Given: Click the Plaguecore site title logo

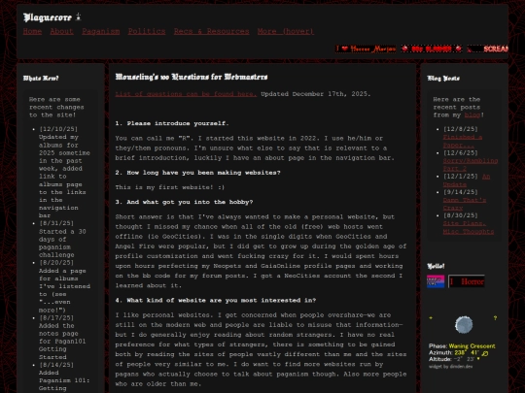Looking at the screenshot, I should pos(48,17).
